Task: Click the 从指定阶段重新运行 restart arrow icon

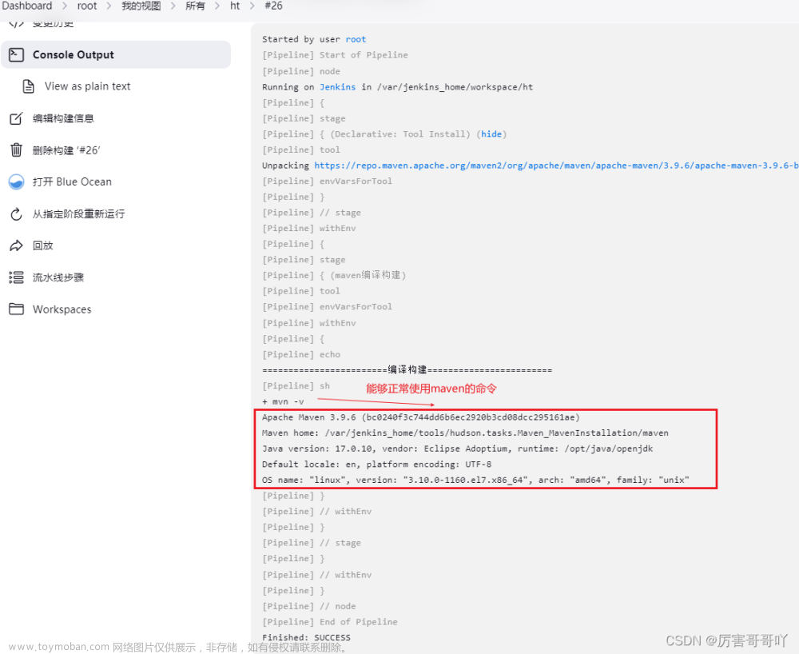Action: coord(16,214)
